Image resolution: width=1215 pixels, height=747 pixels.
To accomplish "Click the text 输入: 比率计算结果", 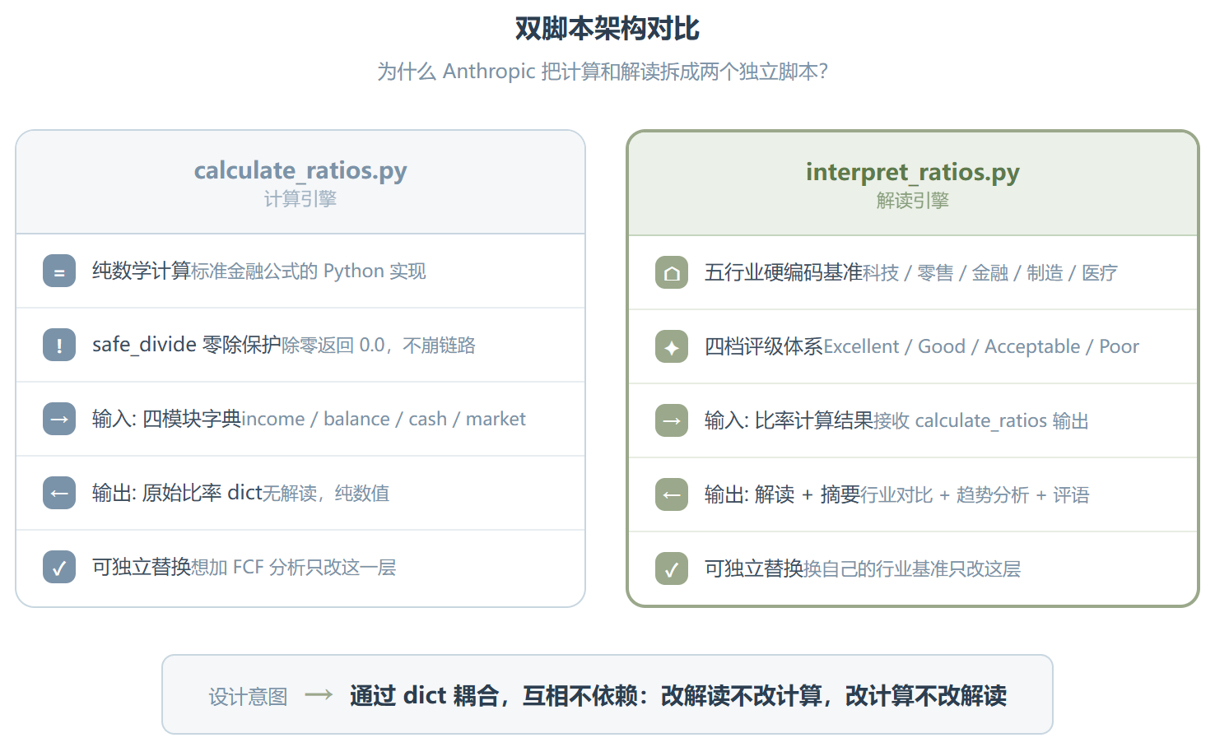I will 789,421.
